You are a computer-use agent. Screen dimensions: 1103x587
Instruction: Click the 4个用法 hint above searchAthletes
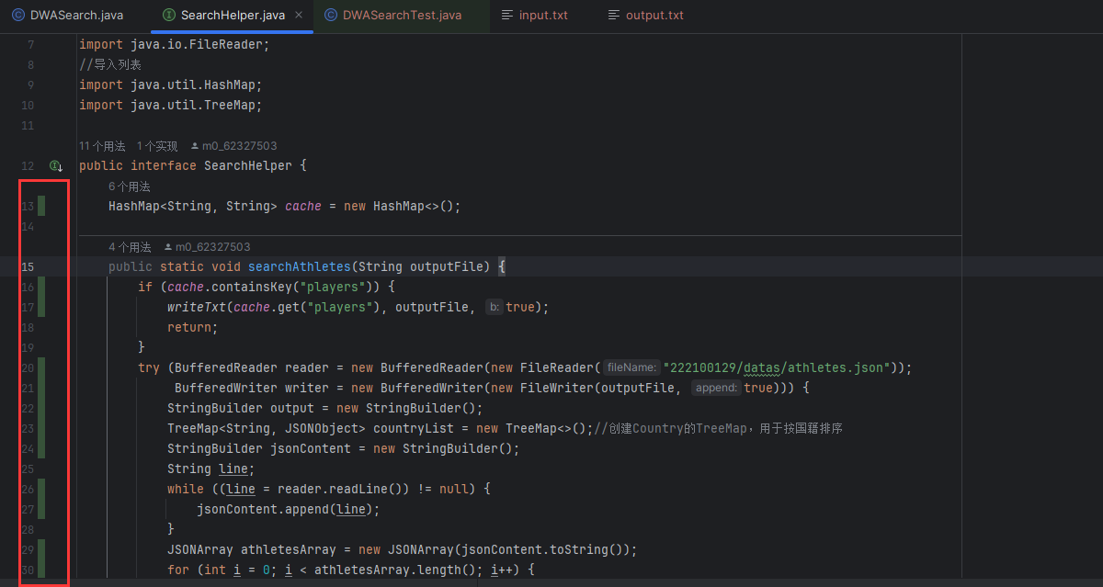(130, 247)
